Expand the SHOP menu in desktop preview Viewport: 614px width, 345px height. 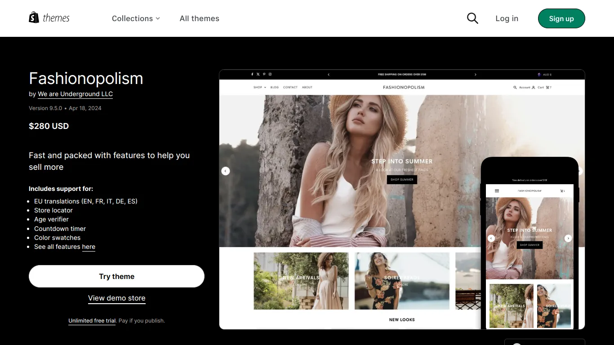[x=260, y=87]
